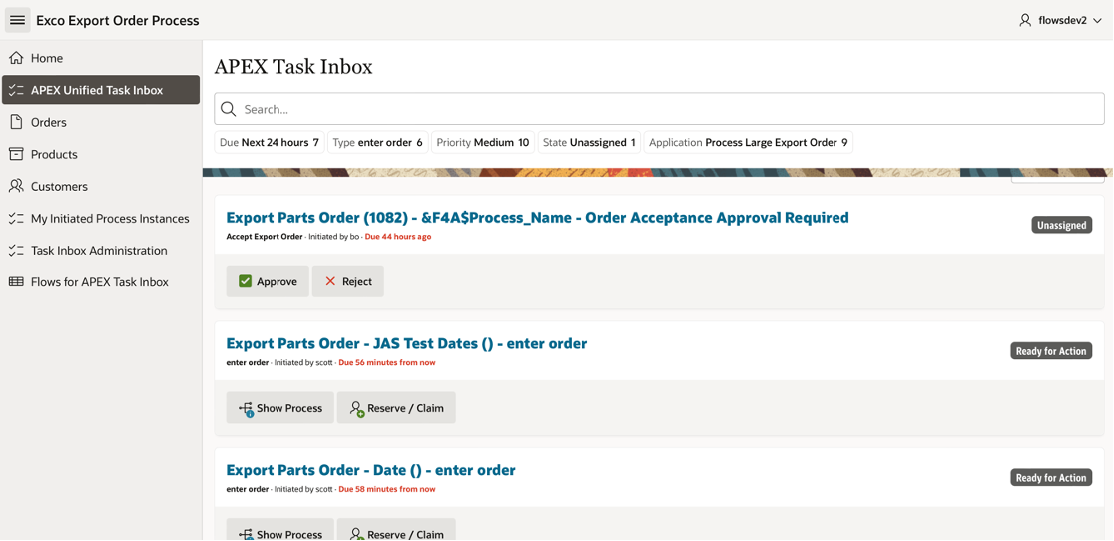Open Flows for APEX Task Inbox

click(x=100, y=281)
